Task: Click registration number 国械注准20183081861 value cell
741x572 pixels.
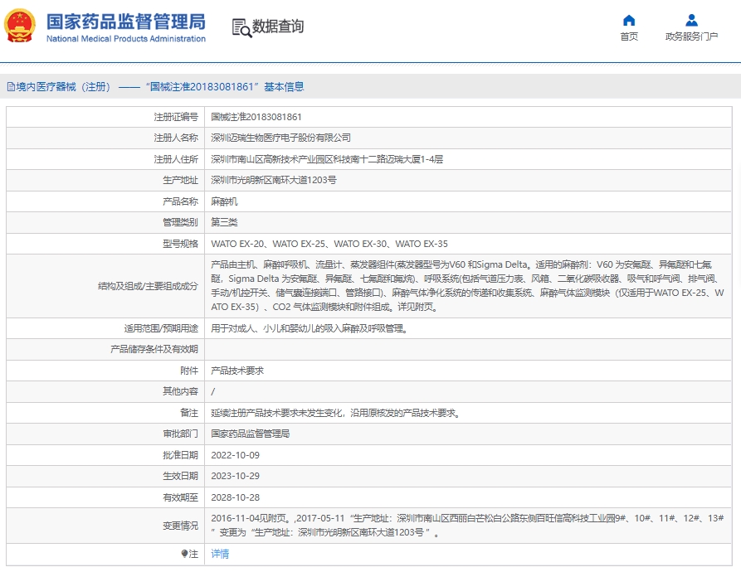Action: pyautogui.click(x=256, y=117)
